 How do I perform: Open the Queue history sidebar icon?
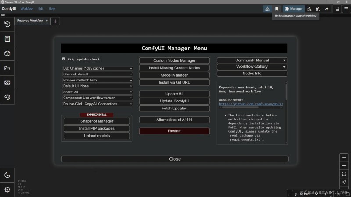click(x=7, y=24)
